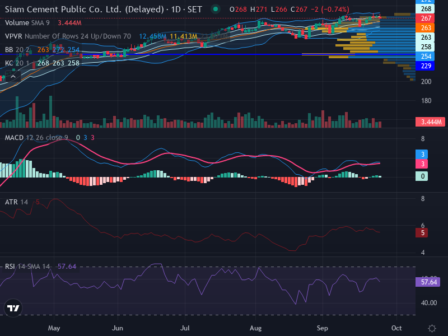
Task: Click the close price C267 in header
Action: point(299,10)
